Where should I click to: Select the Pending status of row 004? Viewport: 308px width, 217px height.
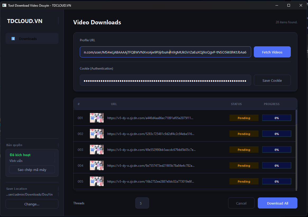pyautogui.click(x=244, y=166)
